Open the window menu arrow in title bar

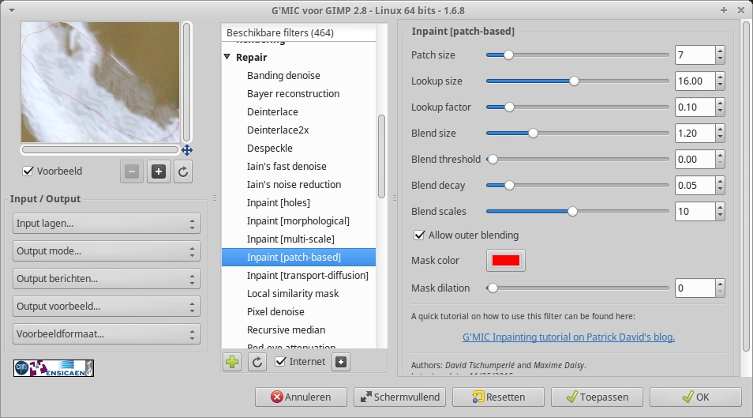click(x=12, y=10)
